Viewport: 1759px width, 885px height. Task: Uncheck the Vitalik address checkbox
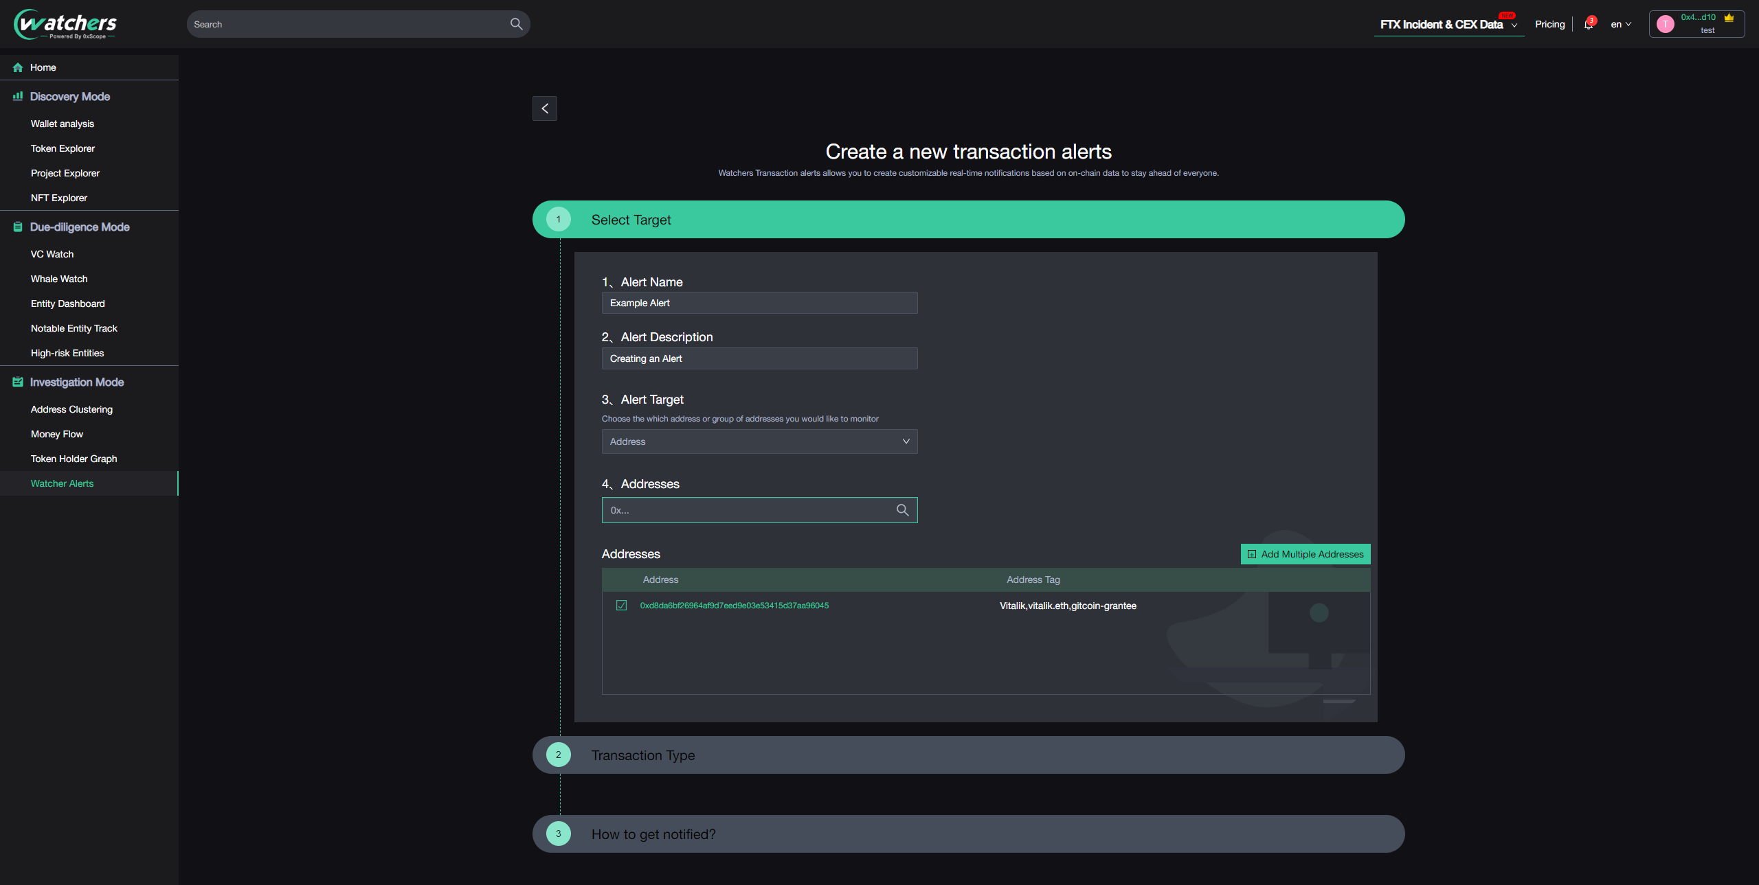[621, 606]
